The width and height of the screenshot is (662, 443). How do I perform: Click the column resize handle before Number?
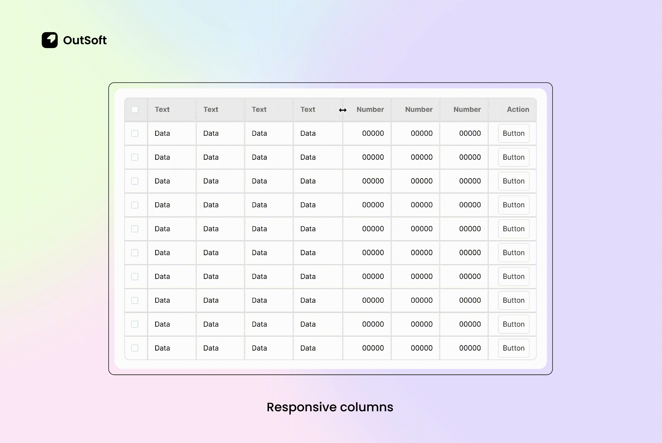click(343, 110)
